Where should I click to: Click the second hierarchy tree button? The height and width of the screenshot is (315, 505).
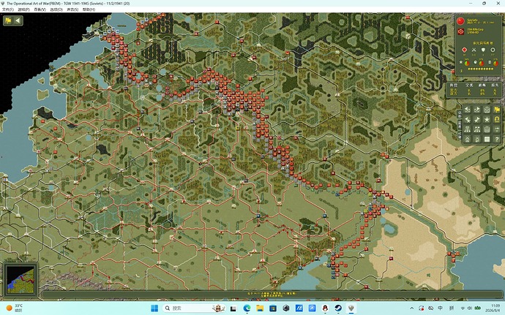click(477, 129)
